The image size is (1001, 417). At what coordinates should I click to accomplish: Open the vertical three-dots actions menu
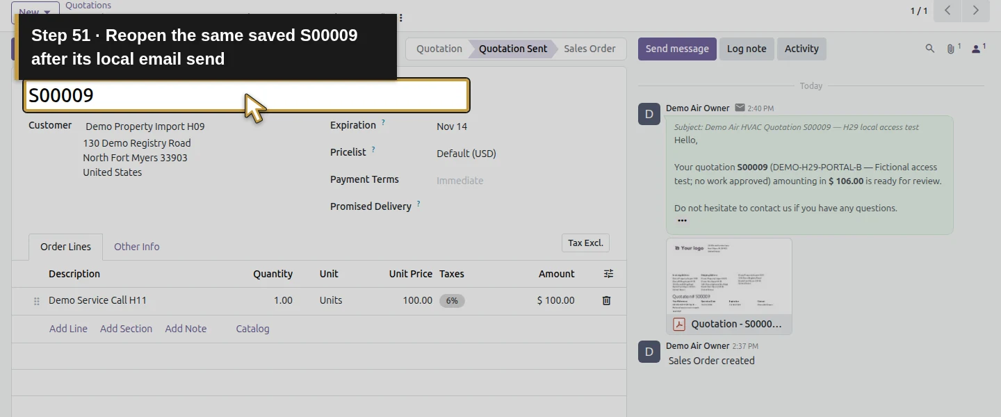[400, 18]
